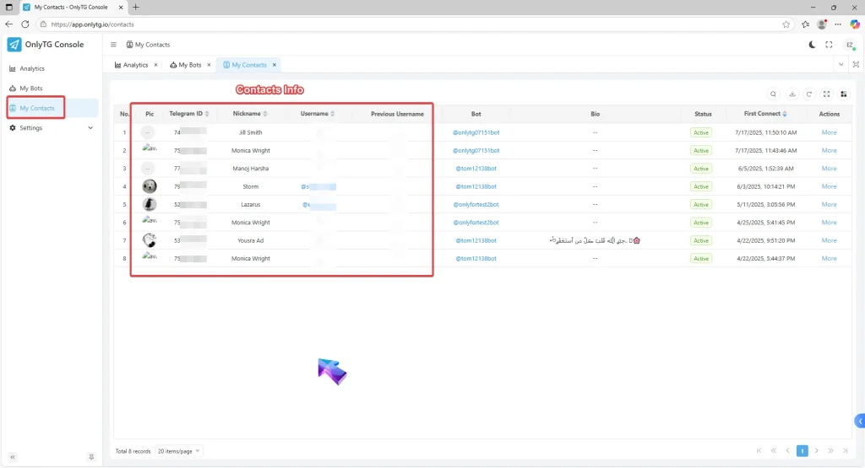865x468 pixels.
Task: Open column settings grid icon
Action: (x=844, y=94)
